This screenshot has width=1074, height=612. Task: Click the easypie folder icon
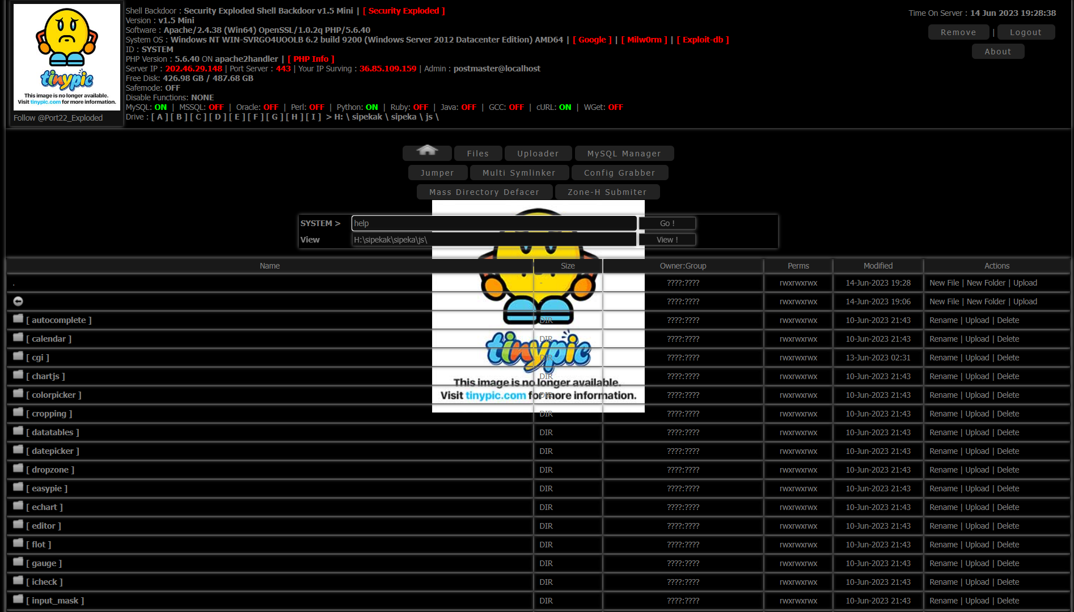(18, 487)
